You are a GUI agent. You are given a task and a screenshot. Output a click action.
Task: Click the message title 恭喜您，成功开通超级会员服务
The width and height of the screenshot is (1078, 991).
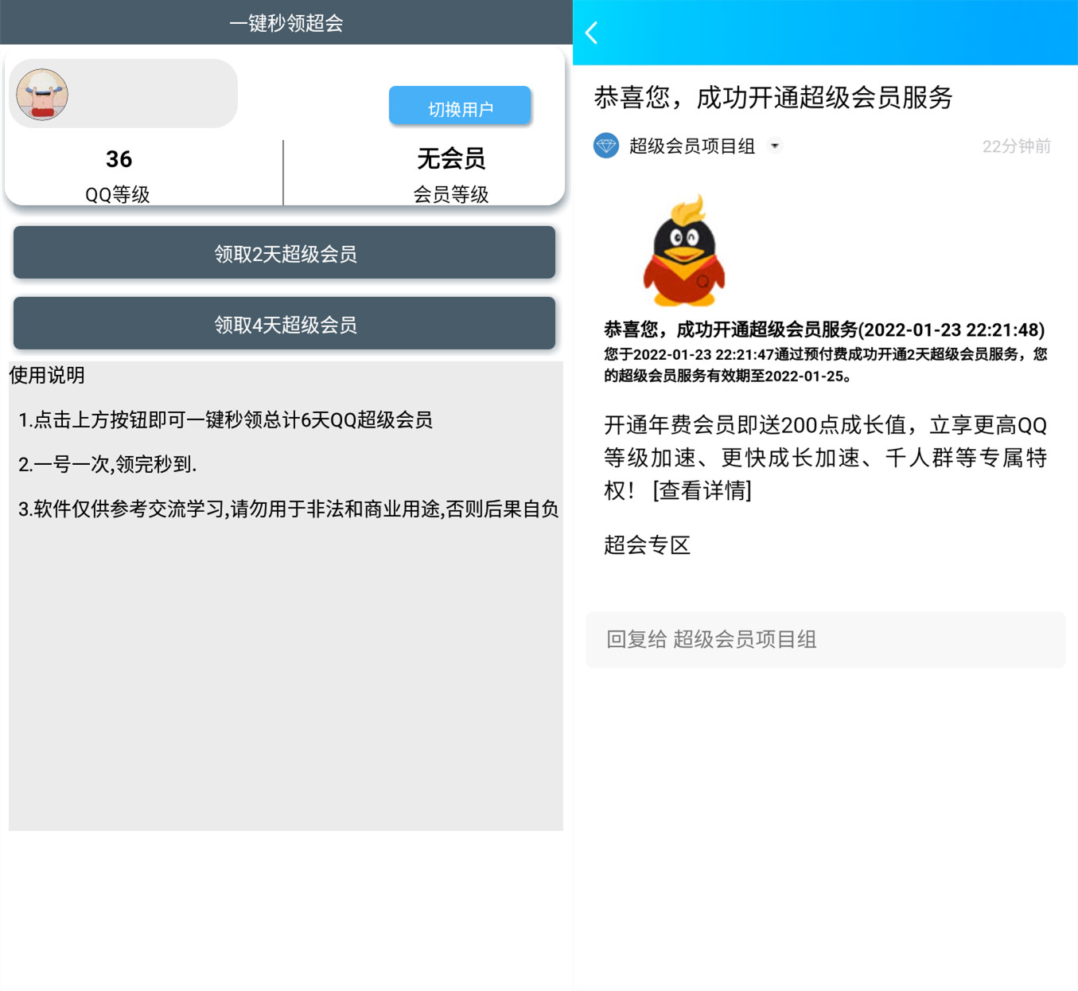tap(773, 98)
